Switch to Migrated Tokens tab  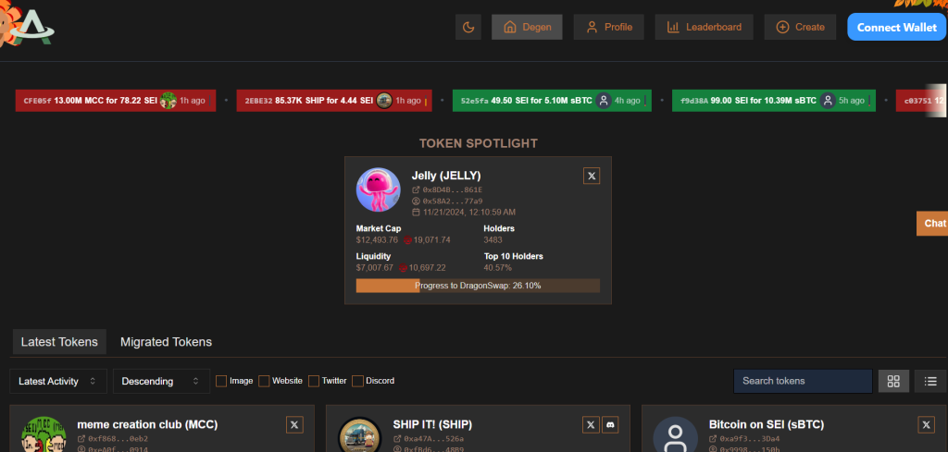tap(166, 342)
